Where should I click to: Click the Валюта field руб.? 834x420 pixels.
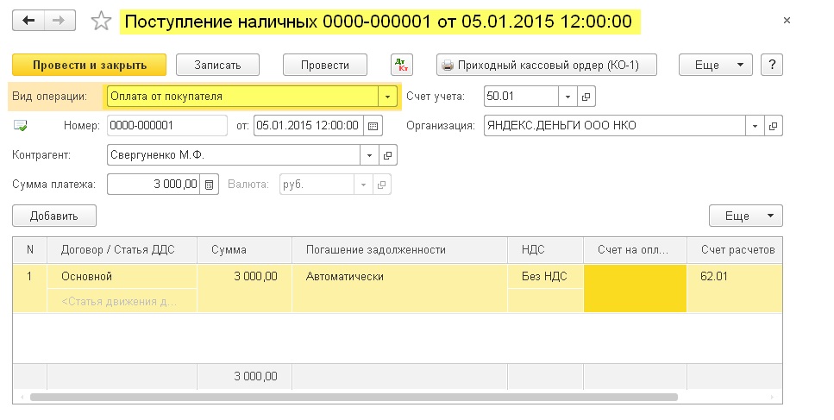pyautogui.click(x=317, y=185)
